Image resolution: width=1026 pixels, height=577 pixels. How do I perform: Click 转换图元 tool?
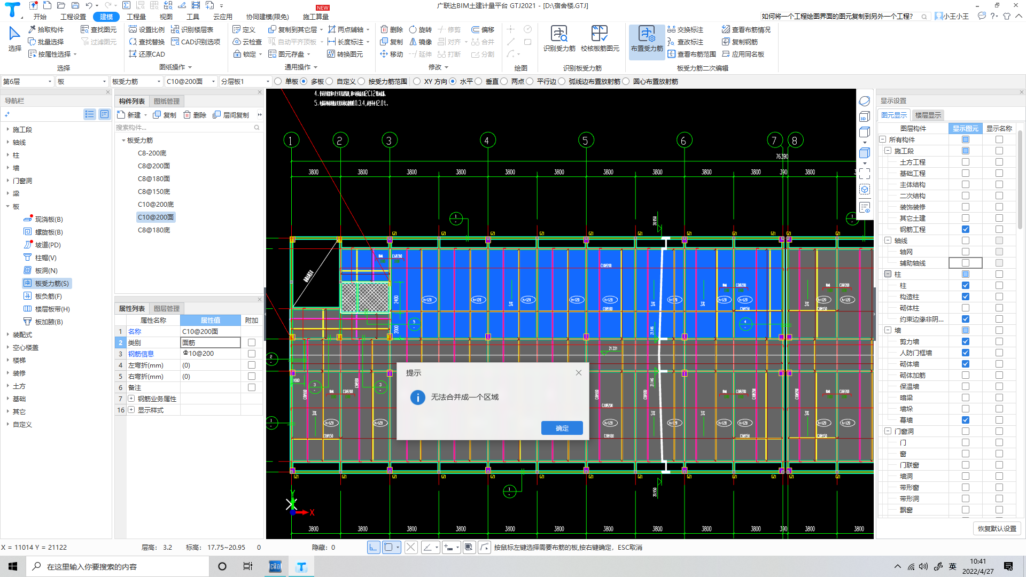pyautogui.click(x=345, y=54)
